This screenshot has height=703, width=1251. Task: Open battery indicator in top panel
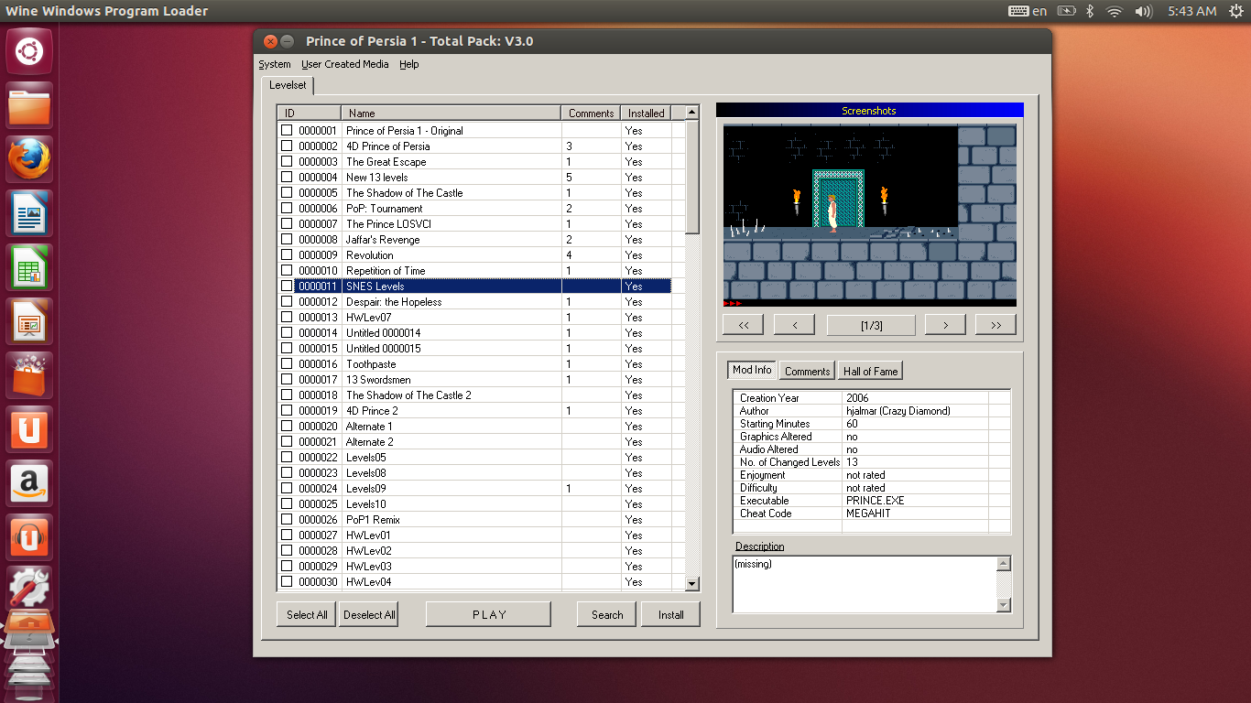tap(1066, 11)
